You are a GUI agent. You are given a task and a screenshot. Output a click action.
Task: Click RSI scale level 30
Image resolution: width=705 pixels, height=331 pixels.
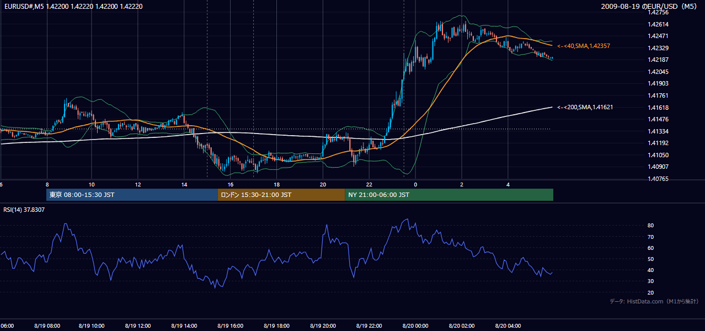651,281
